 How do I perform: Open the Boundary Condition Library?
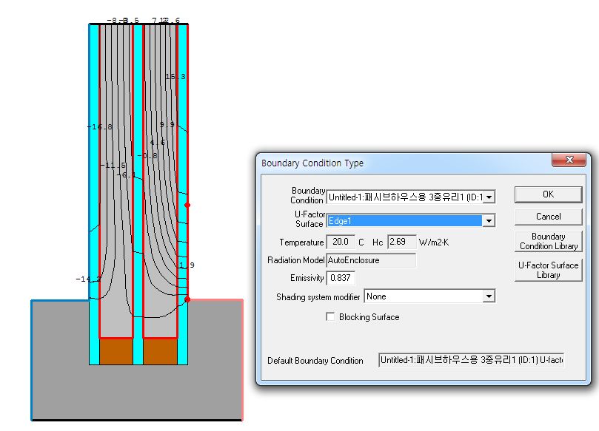(548, 241)
